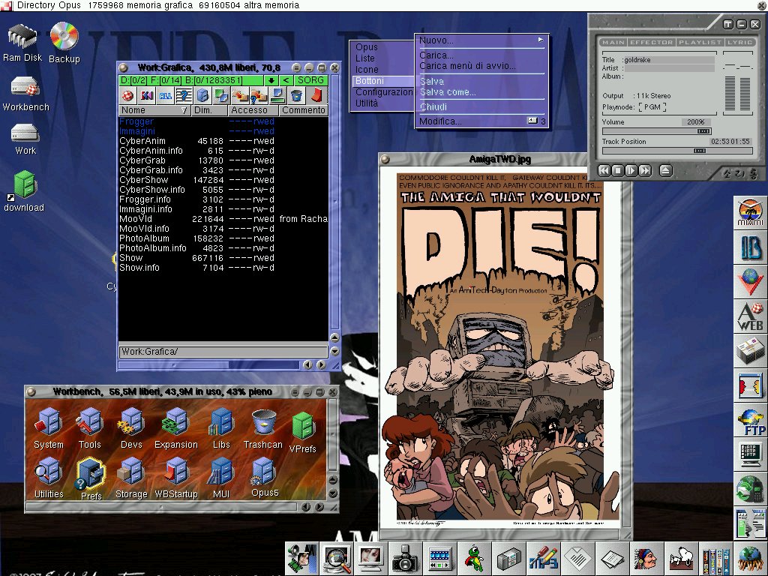The width and height of the screenshot is (768, 576).
Task: Expand the Nuovo... submenu arrow
Action: point(541,40)
